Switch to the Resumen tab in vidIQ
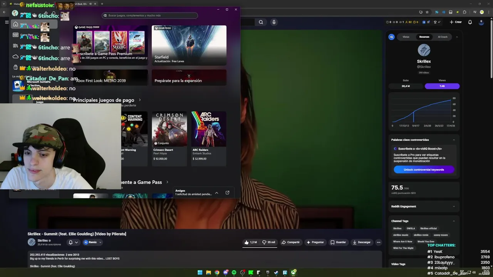This screenshot has width=493, height=277. coord(424,37)
